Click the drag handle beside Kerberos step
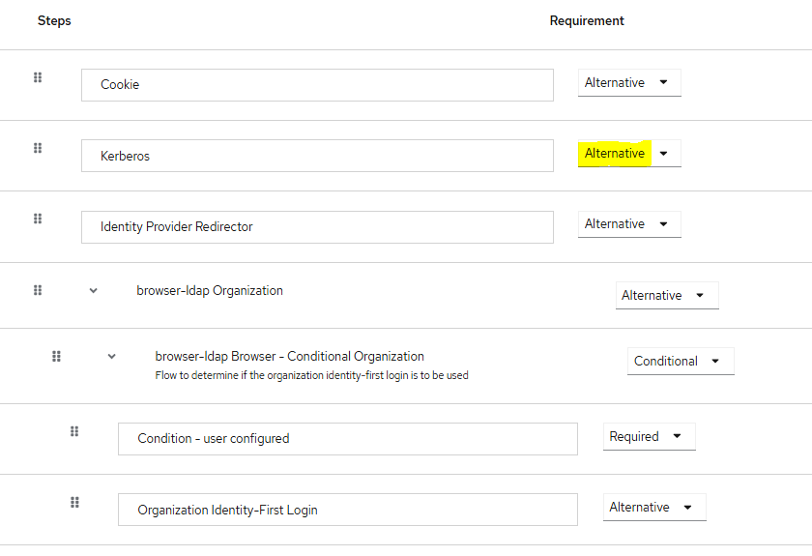The height and width of the screenshot is (556, 812). click(38, 148)
